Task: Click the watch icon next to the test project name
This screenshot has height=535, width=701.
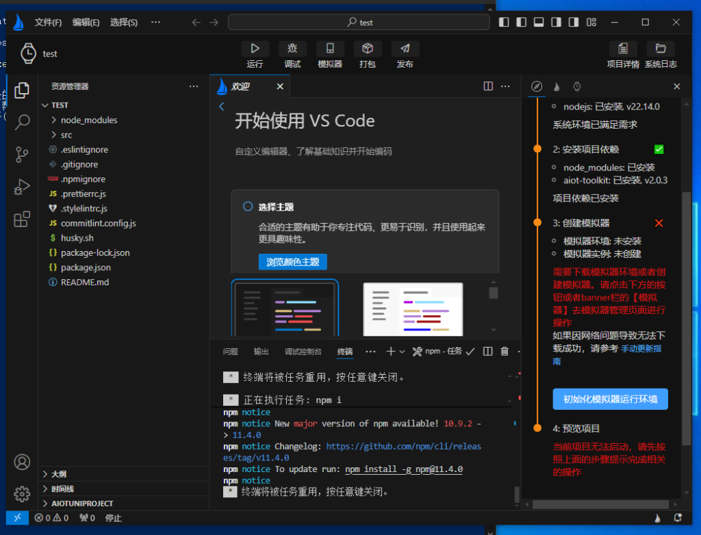Action: click(28, 53)
